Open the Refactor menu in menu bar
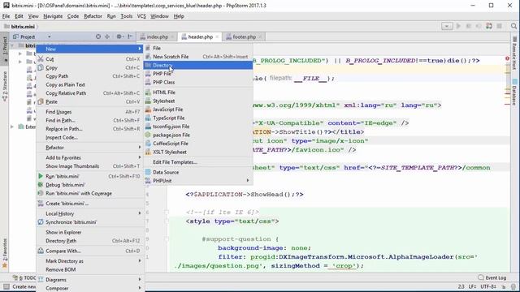Image resolution: width=520 pixels, height=292 pixels. coord(93,16)
